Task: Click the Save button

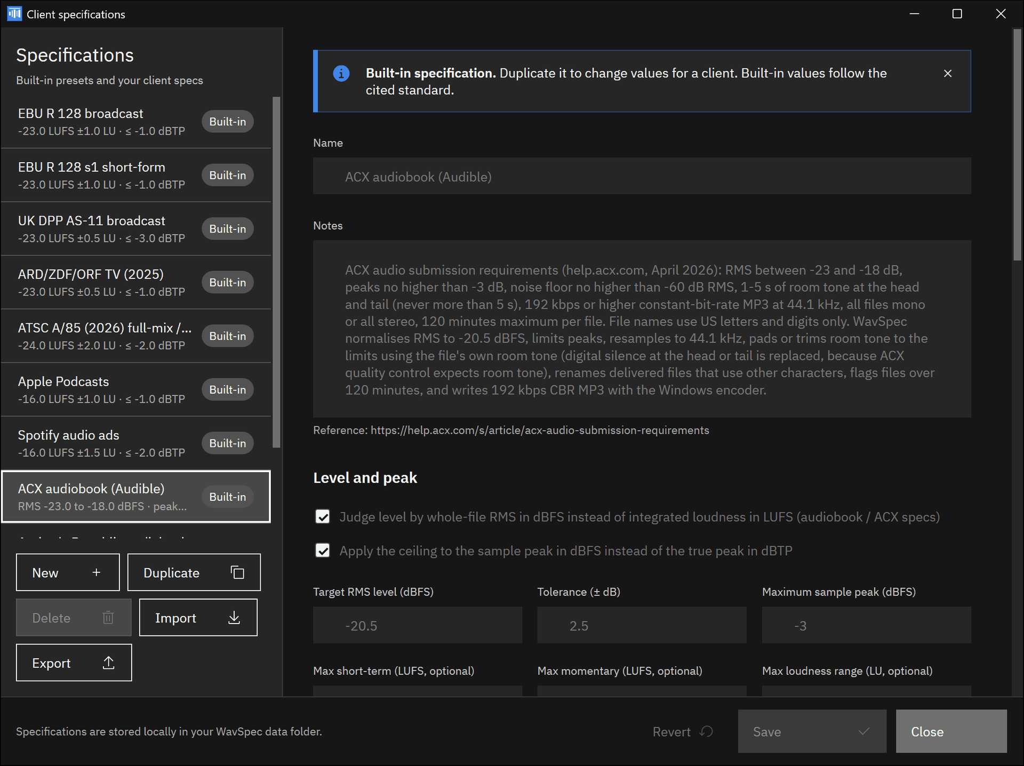Action: click(812, 731)
